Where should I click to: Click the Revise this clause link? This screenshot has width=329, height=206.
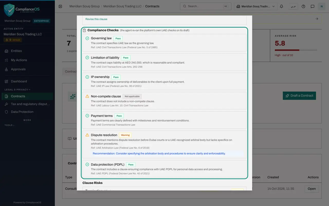(96, 19)
